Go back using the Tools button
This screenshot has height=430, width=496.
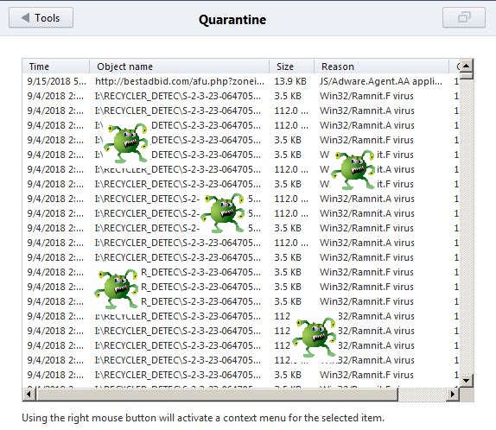[x=41, y=18]
